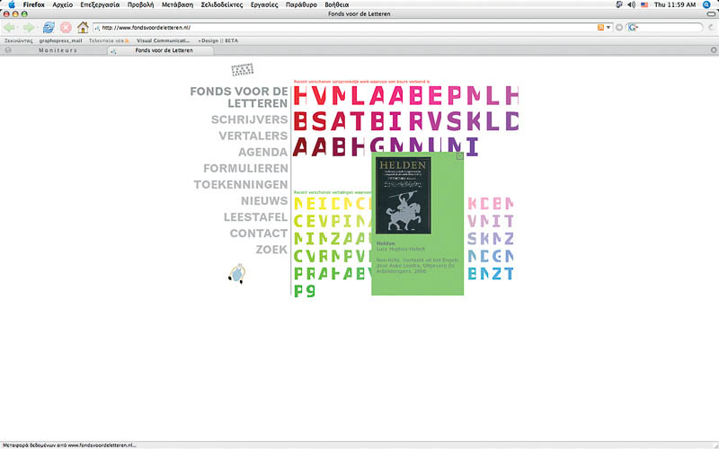Switch to the Moniteurs tab
This screenshot has width=719, height=449.
(x=58, y=50)
